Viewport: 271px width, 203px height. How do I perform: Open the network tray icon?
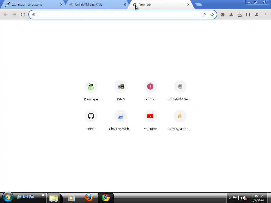(240, 198)
